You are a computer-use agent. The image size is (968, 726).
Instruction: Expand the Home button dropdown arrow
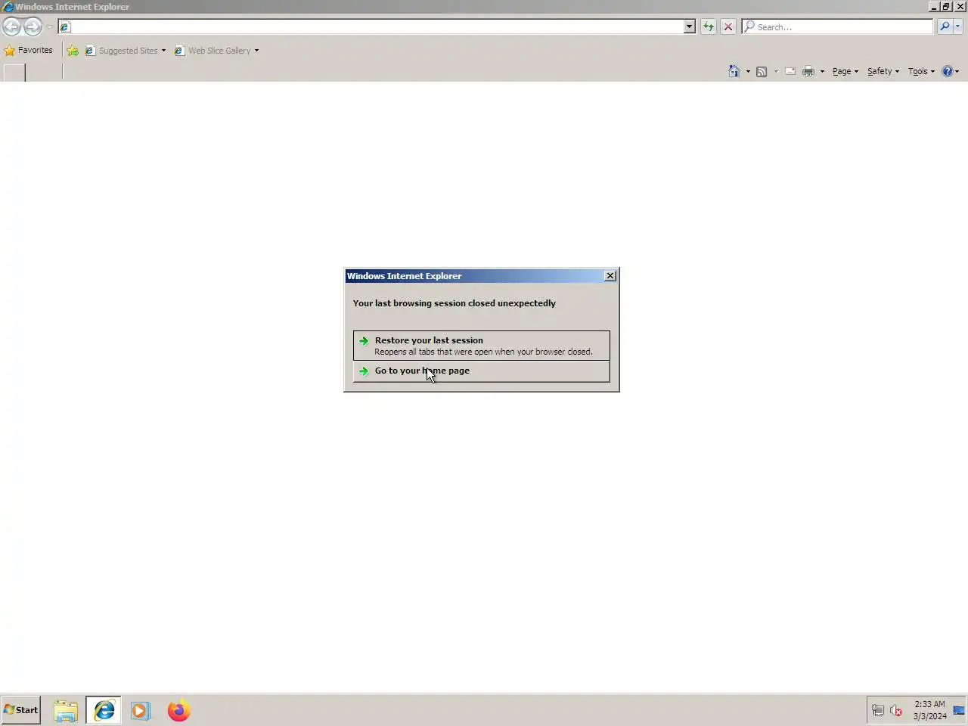(x=748, y=72)
